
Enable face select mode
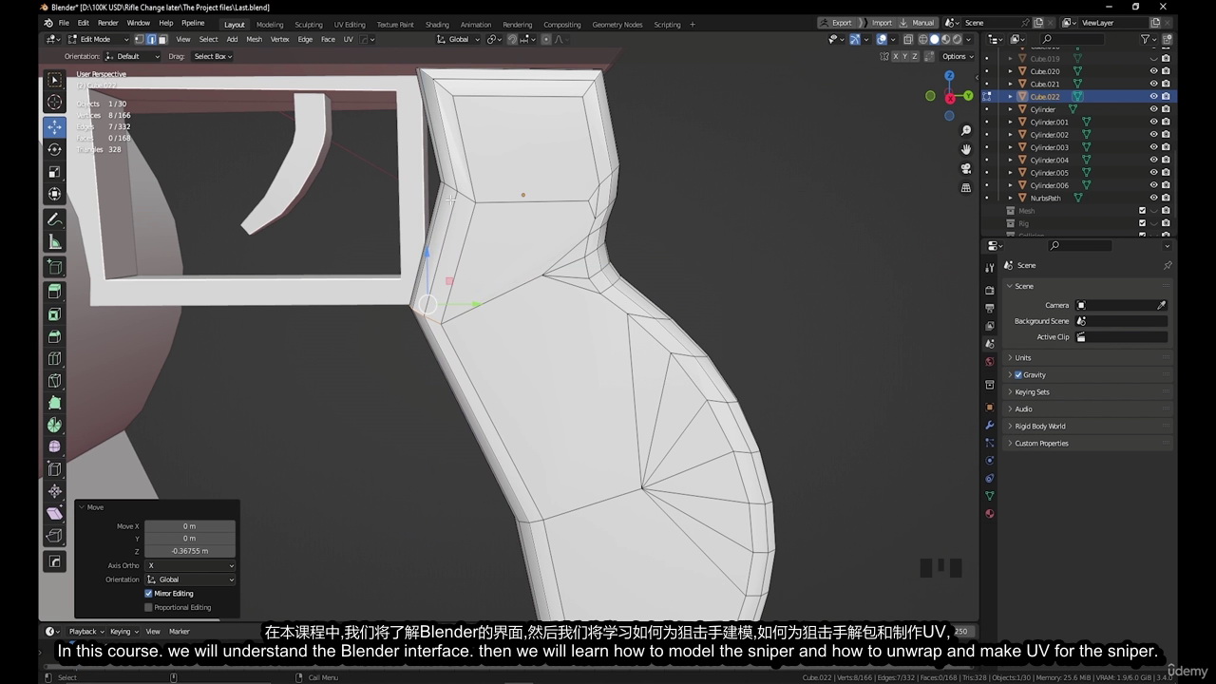(x=162, y=39)
